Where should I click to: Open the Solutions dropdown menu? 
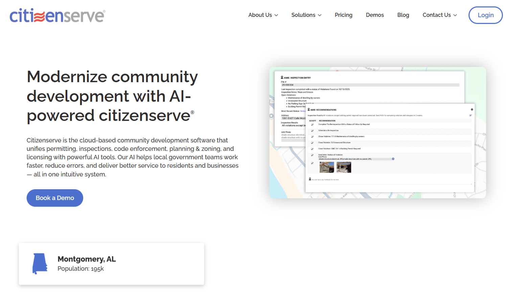(306, 15)
